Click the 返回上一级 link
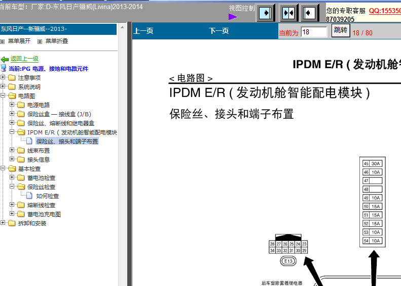Image resolution: width=401 pixels, height=286 pixels. 24,59
